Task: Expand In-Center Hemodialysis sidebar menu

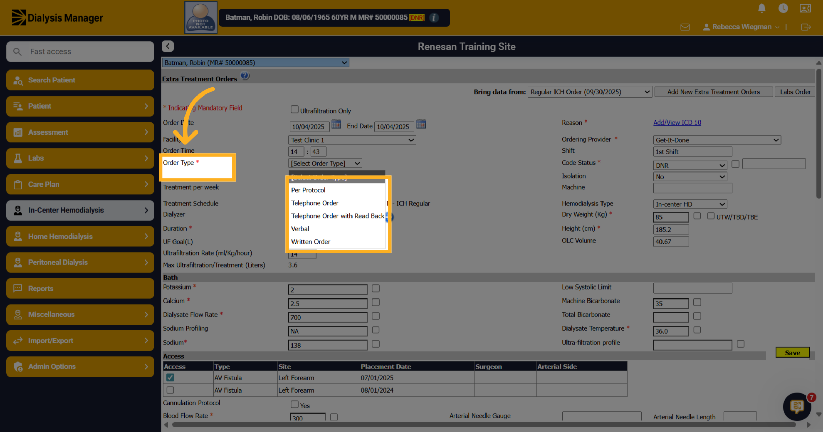Action: tap(80, 210)
